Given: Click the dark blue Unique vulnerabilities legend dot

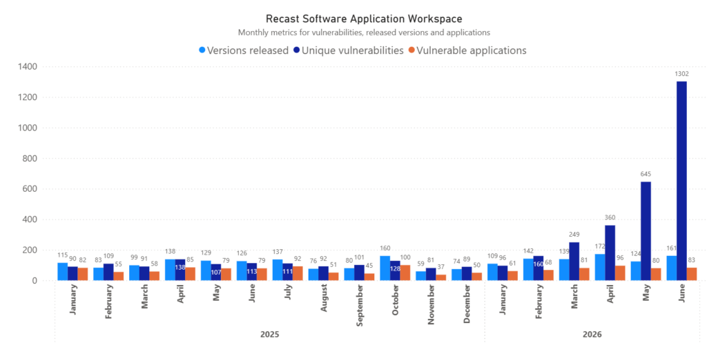Looking at the screenshot, I should pos(297,50).
